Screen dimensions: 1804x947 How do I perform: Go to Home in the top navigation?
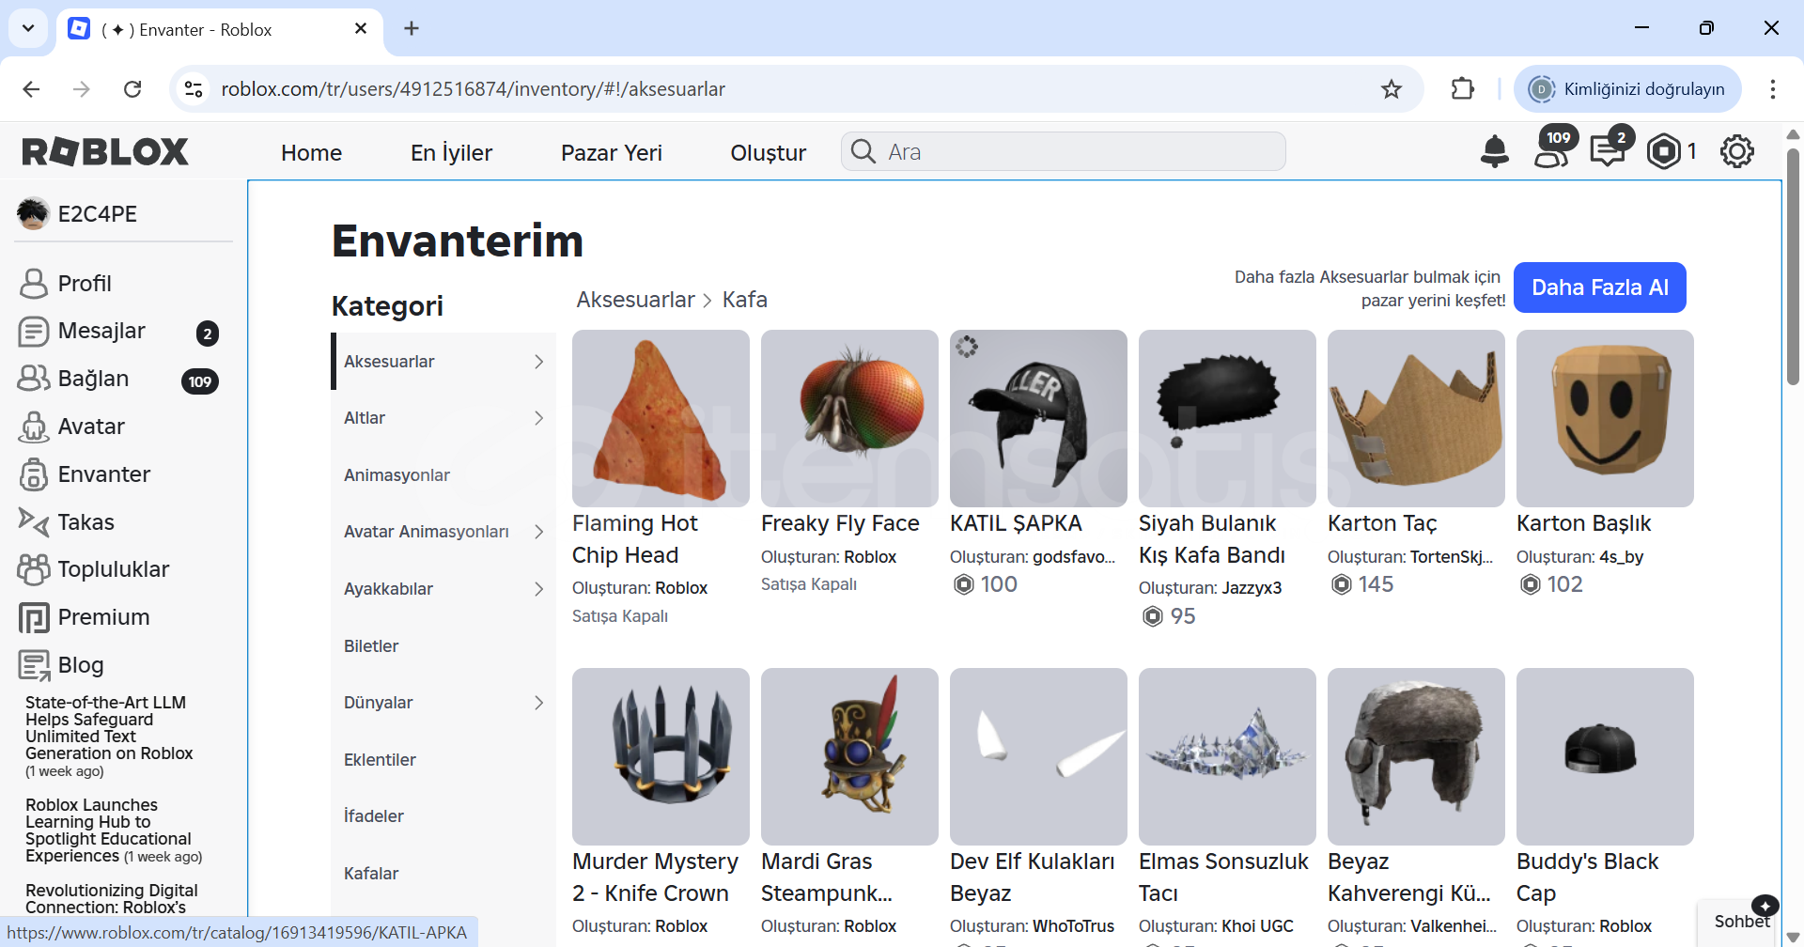(x=311, y=152)
